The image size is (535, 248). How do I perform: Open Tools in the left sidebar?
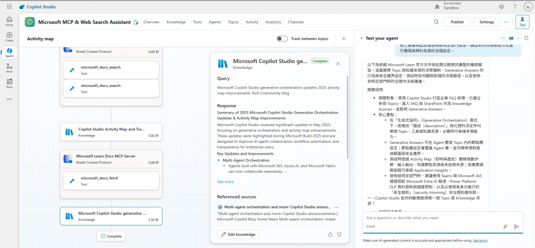point(9,83)
